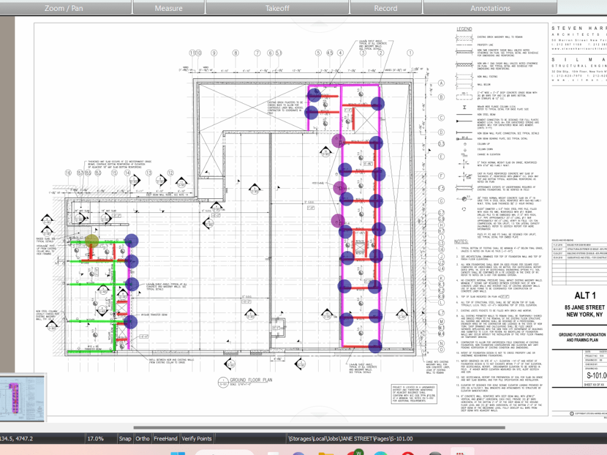Click the LEGEND heading
This screenshot has width=607, height=455.
click(x=464, y=29)
